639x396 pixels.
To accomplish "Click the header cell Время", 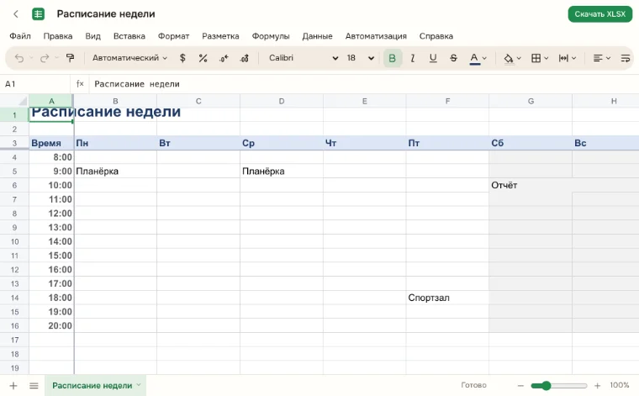I will (x=51, y=143).
